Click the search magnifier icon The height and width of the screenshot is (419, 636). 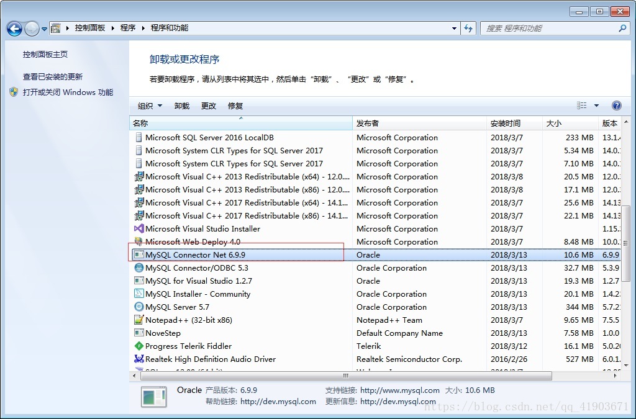tap(622, 28)
